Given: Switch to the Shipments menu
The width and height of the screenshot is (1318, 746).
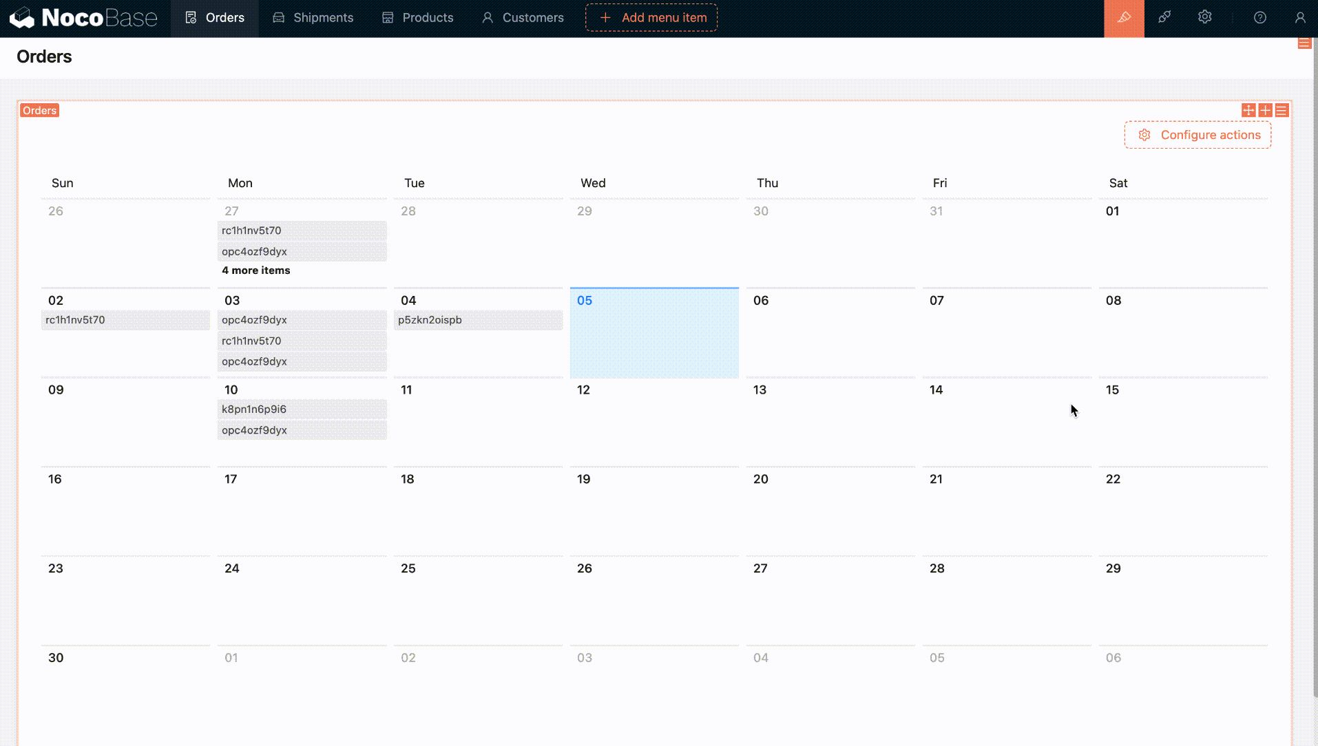Looking at the screenshot, I should 313,18.
